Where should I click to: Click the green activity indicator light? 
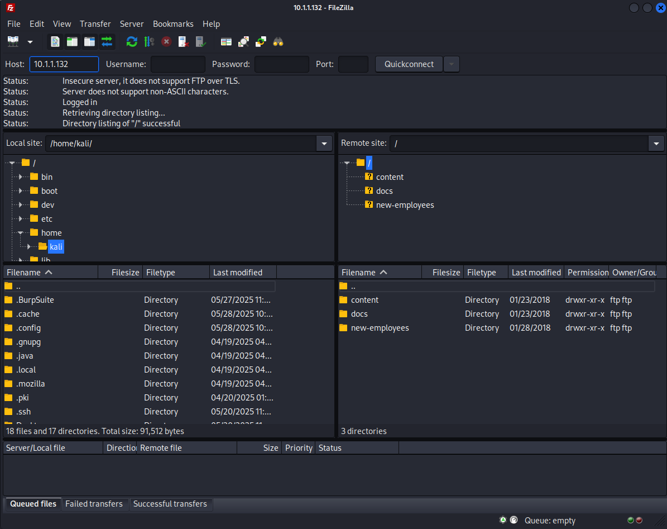tap(631, 520)
